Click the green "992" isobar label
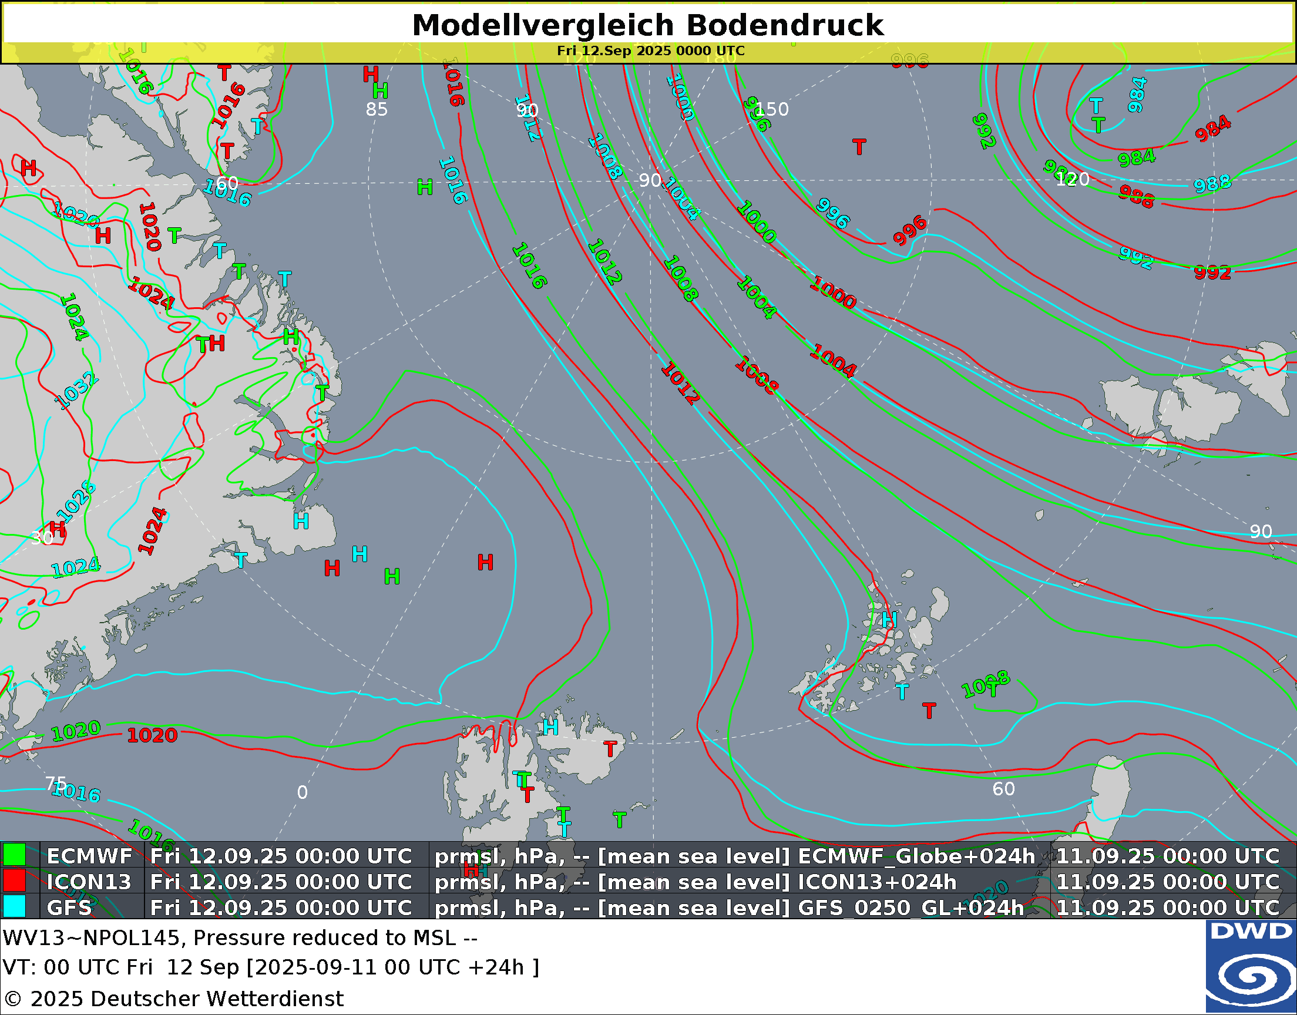Image resolution: width=1297 pixels, height=1015 pixels. [983, 132]
